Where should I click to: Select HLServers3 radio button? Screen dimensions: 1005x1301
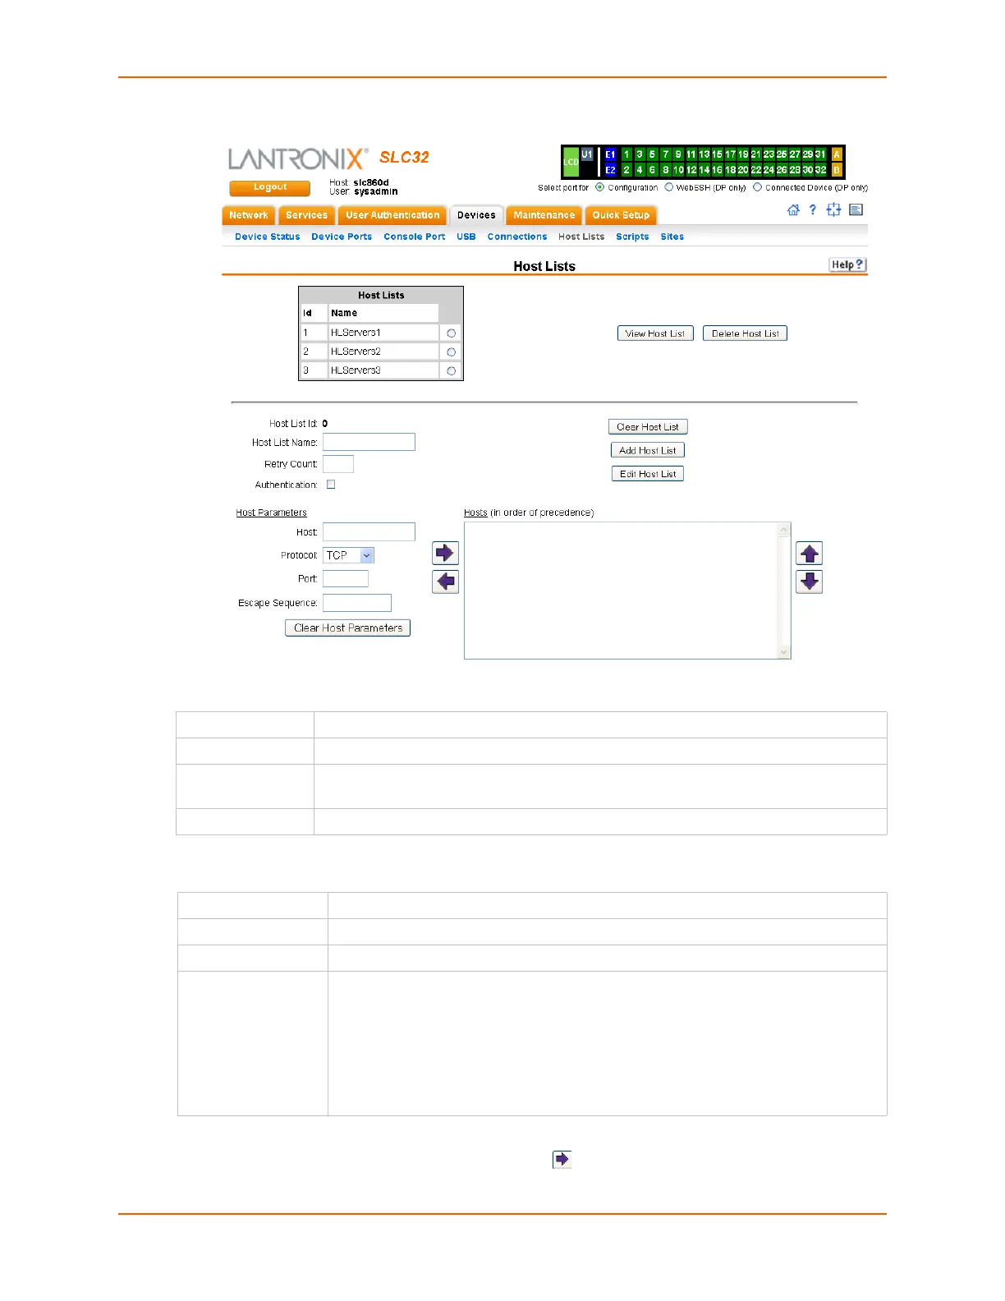(451, 371)
